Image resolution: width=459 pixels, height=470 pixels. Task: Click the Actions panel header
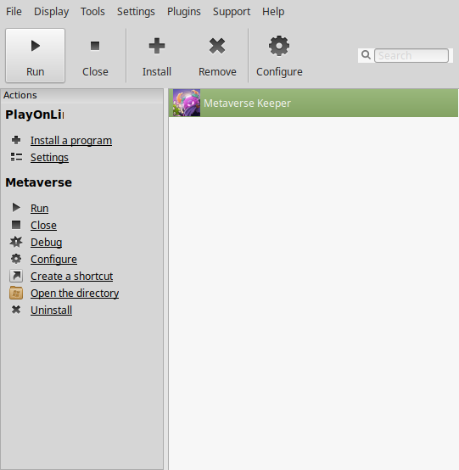(x=81, y=95)
